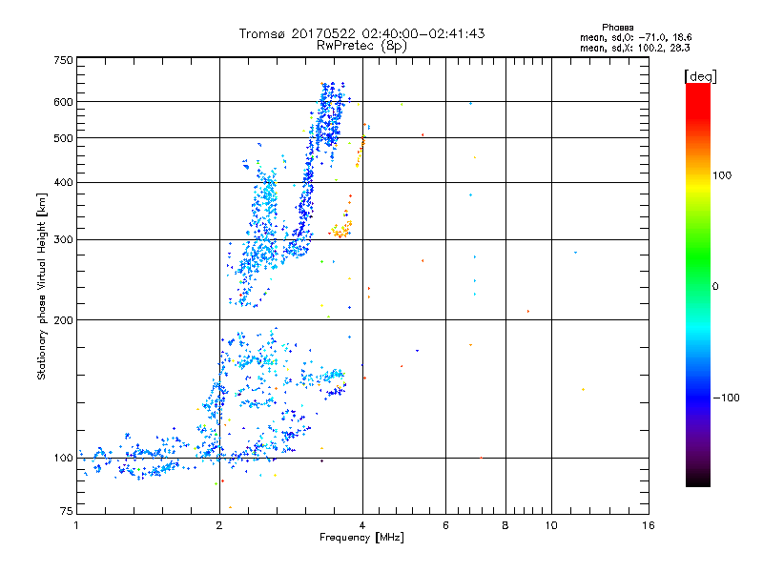This screenshot has width=763, height=572.
Task: Click the x-axis "2" tick label
Action: click(219, 525)
